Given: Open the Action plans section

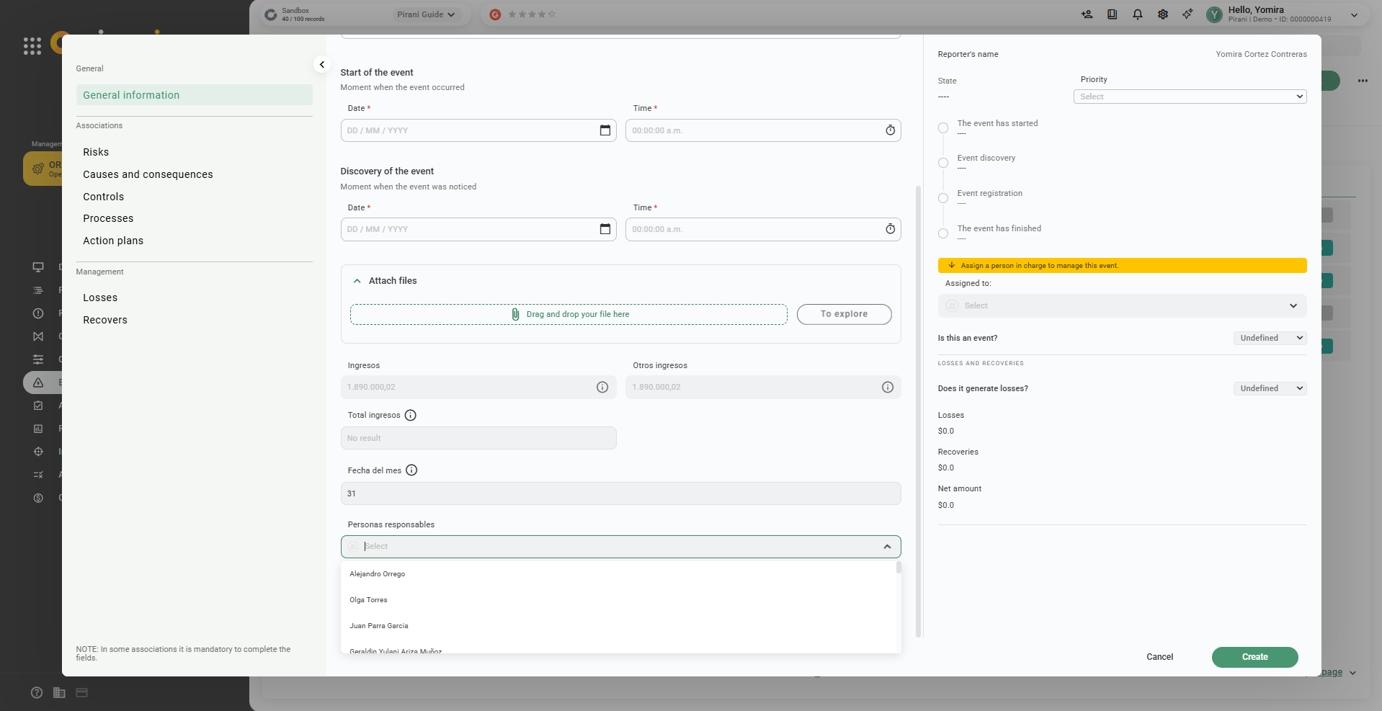Looking at the screenshot, I should [113, 241].
